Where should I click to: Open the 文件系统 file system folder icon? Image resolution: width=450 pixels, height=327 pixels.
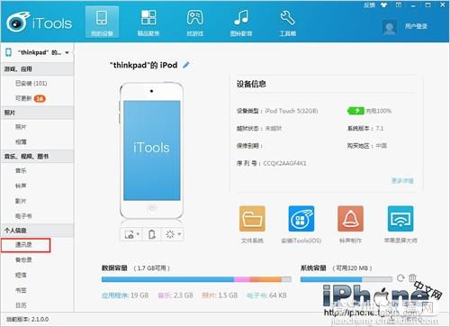(252, 219)
